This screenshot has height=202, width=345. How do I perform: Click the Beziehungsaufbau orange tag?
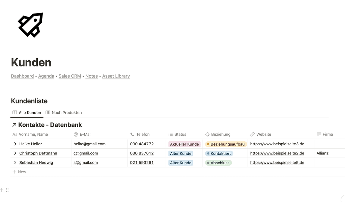226,144
